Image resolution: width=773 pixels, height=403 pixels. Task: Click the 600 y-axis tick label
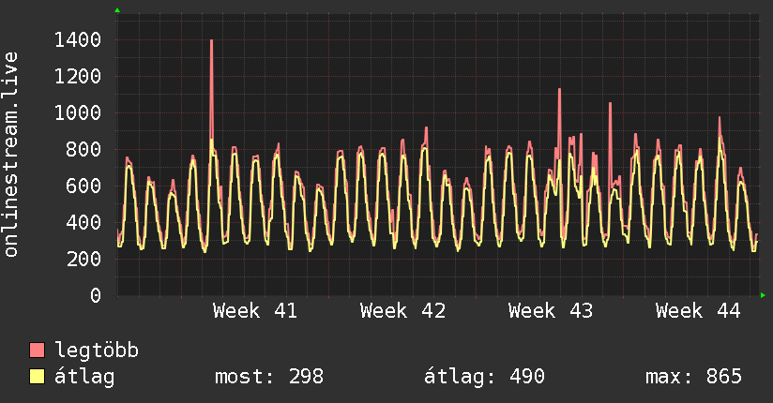pyautogui.click(x=83, y=186)
